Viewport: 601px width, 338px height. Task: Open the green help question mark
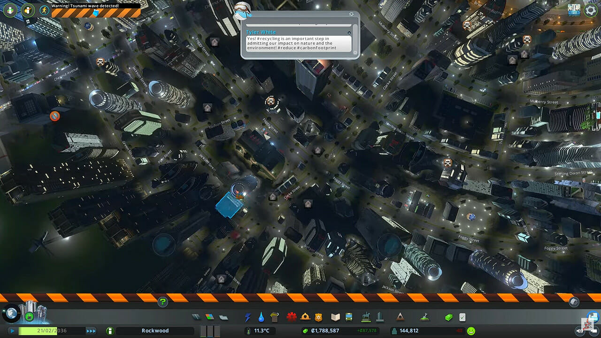coord(162,302)
